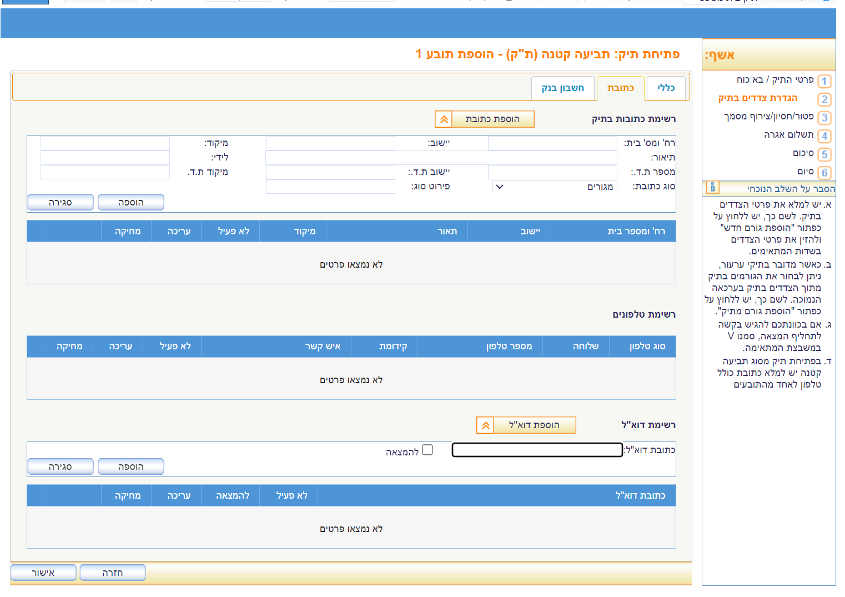Click סגירה button in the address form

61,202
